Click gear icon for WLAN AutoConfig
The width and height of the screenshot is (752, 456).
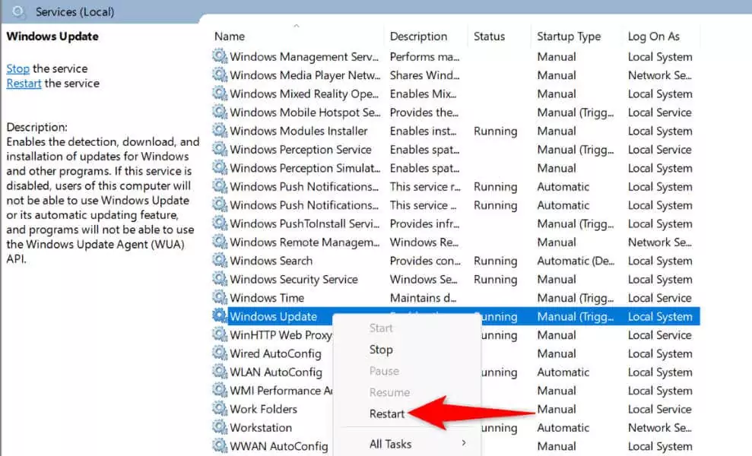tap(220, 372)
